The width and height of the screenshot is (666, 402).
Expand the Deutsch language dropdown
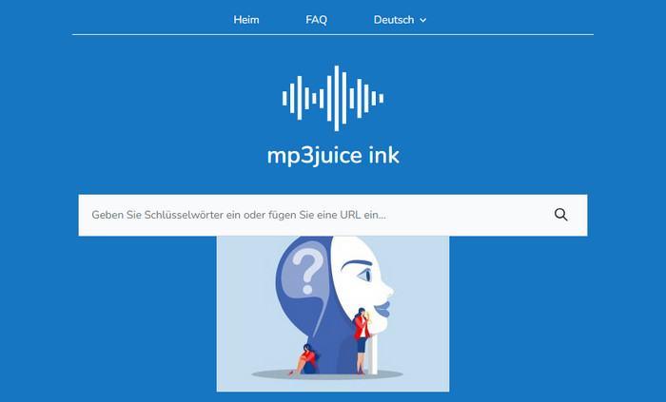pyautogui.click(x=400, y=20)
